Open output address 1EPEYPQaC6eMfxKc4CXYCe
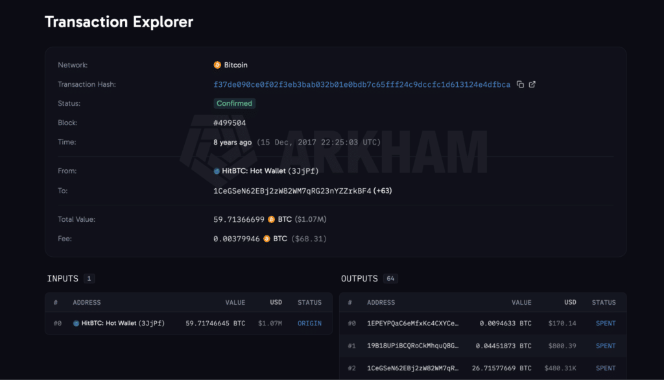The height and width of the screenshot is (380, 664). point(413,323)
